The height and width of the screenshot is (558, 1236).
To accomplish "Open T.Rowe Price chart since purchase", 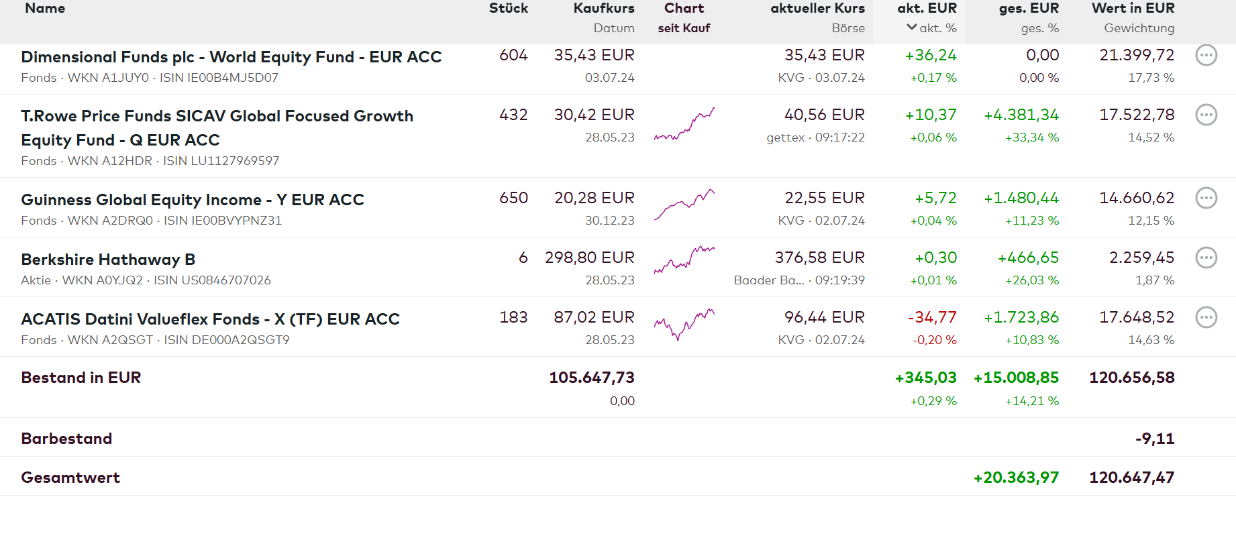I will pos(684,124).
